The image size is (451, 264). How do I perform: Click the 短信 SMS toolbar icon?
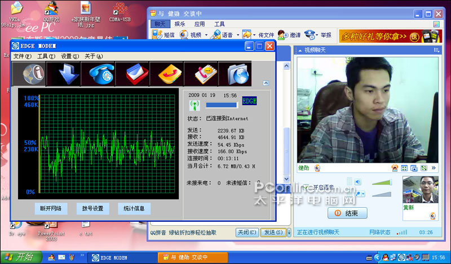157,35
